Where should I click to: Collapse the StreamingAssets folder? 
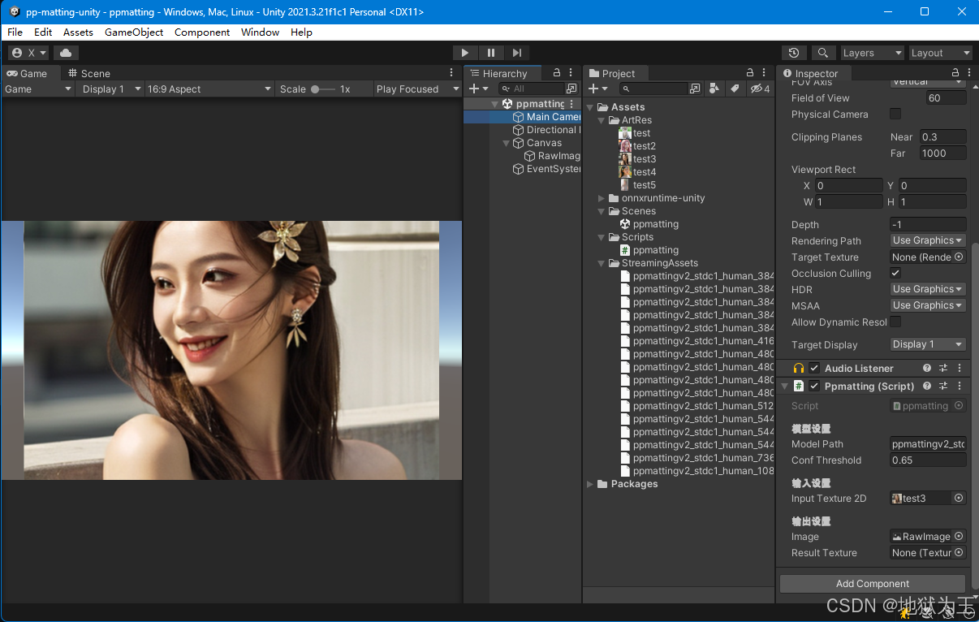[602, 263]
